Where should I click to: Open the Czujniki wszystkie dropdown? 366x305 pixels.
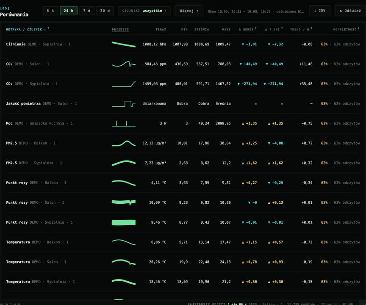pyautogui.click(x=144, y=11)
